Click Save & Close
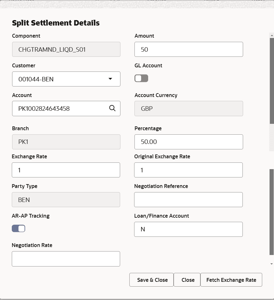The height and width of the screenshot is (300, 274). (151, 280)
